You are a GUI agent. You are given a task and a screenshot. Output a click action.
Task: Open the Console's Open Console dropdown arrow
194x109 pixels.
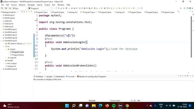tap(188, 76)
